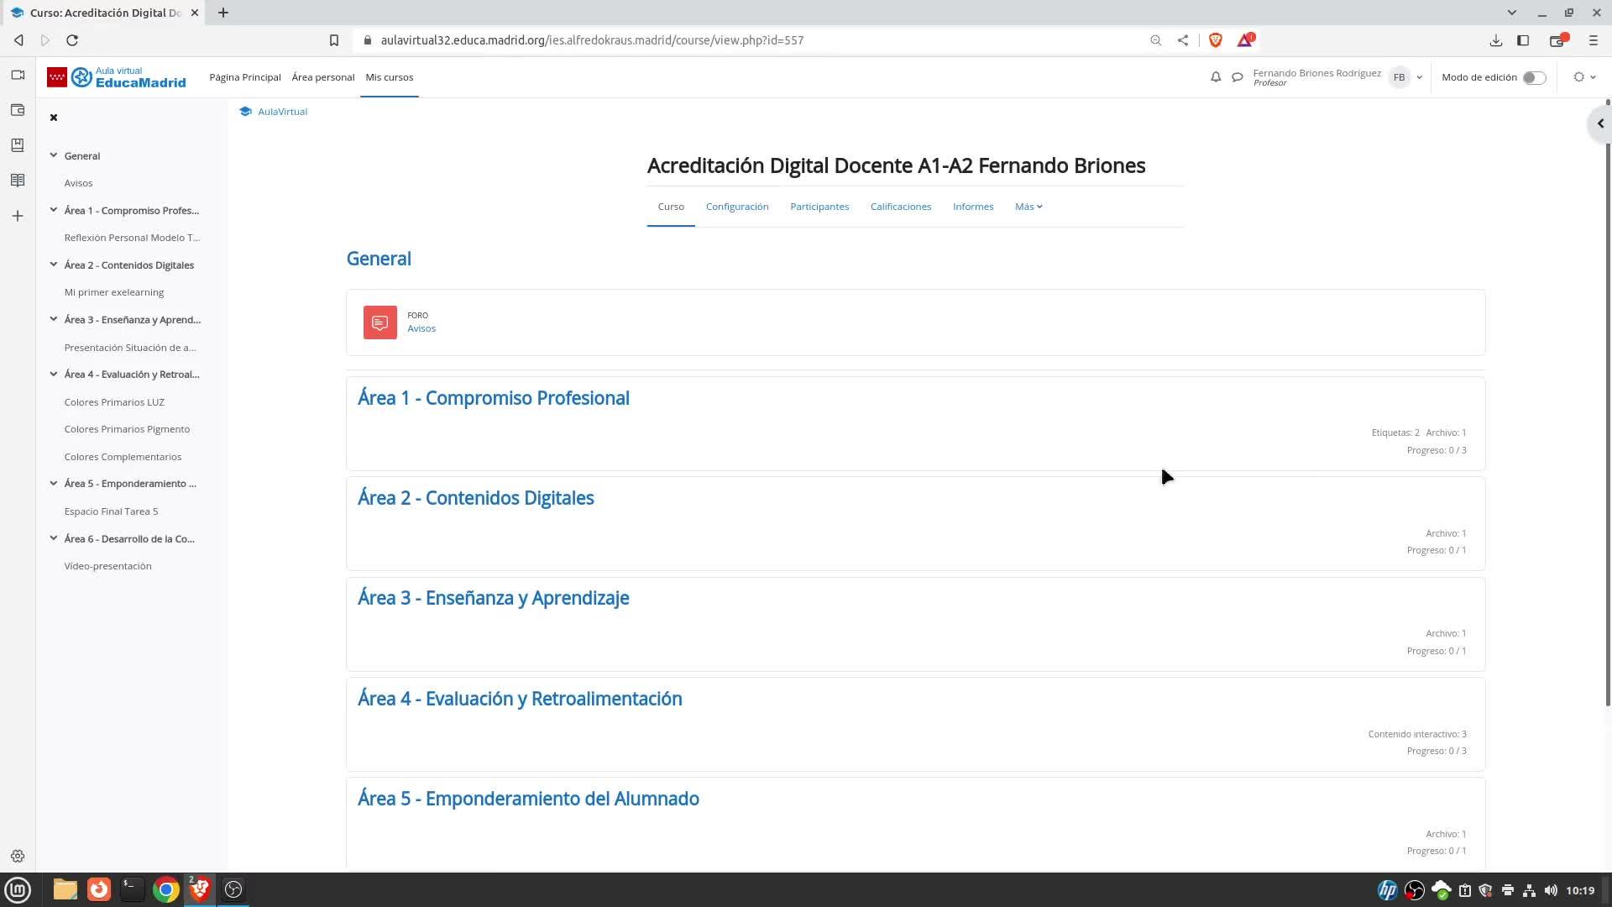Close the course index drawer
1612x907 pixels.
(x=54, y=118)
